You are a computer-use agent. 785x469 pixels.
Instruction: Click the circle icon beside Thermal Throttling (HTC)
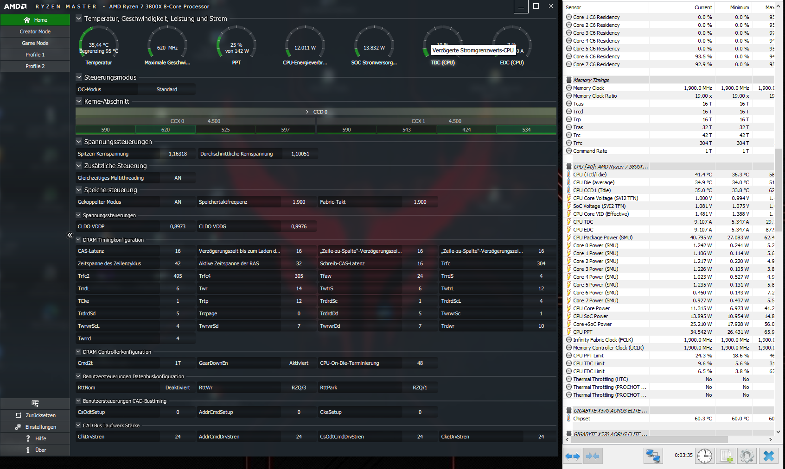coord(569,379)
